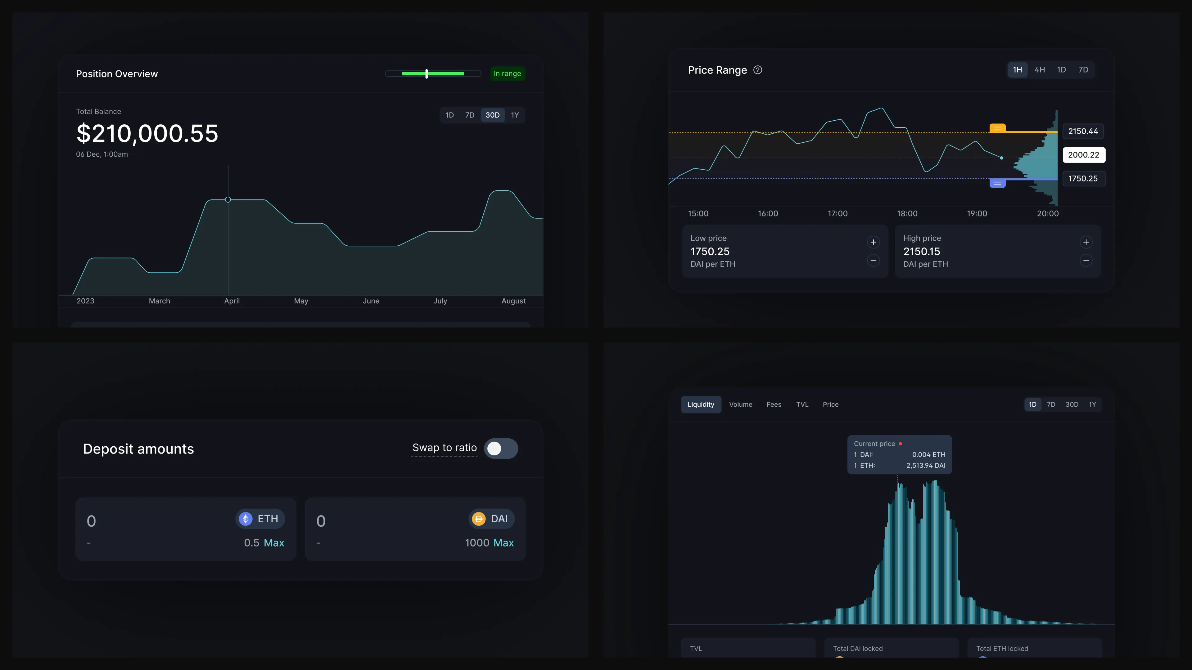Image resolution: width=1192 pixels, height=670 pixels.
Task: Click the 18:00 time axis label
Action: click(907, 214)
